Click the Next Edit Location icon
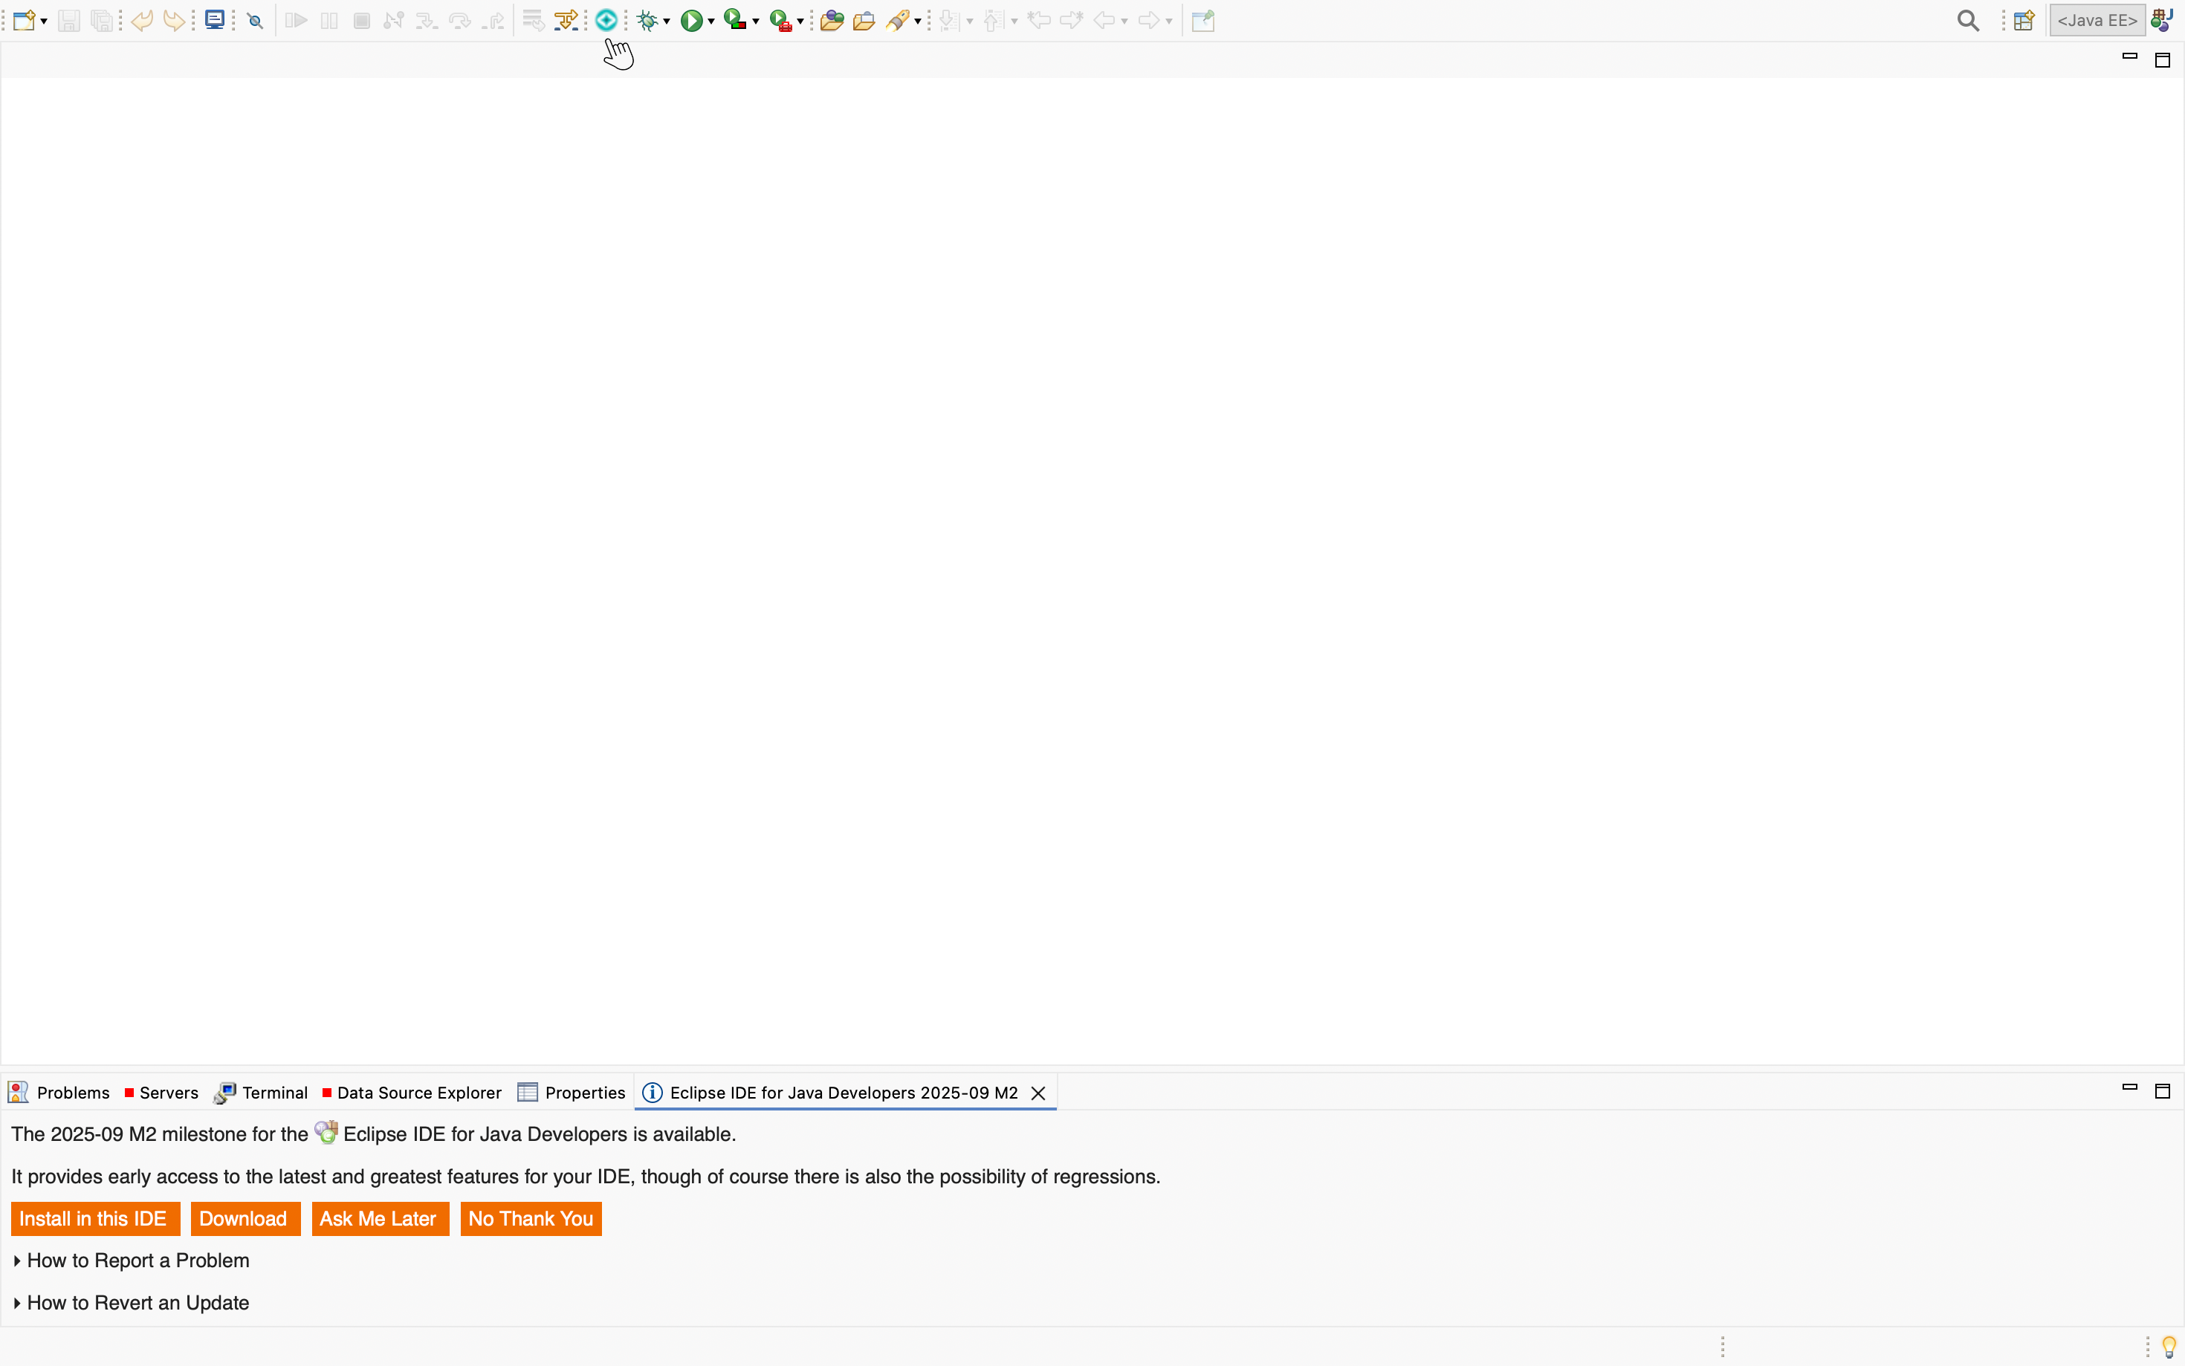This screenshot has width=2185, height=1366. [x=1072, y=20]
